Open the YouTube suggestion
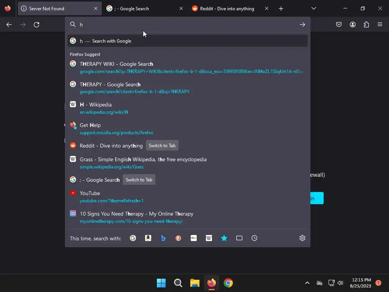The height and width of the screenshot is (292, 389). click(188, 197)
